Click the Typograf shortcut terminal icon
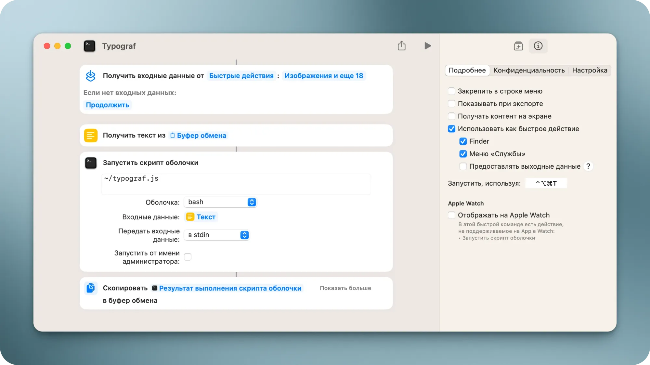This screenshot has height=365, width=650. pyautogui.click(x=89, y=46)
